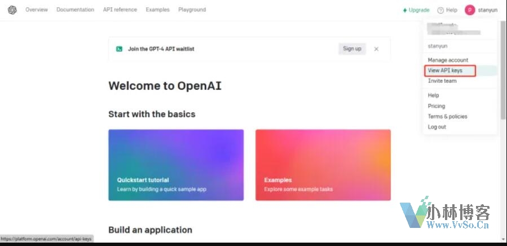Switch to the Examples nav item
This screenshot has width=507, height=246.
point(157,10)
